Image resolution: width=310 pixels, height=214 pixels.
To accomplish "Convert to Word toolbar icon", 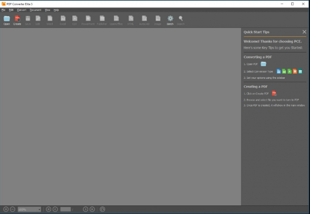I will [50, 20].
